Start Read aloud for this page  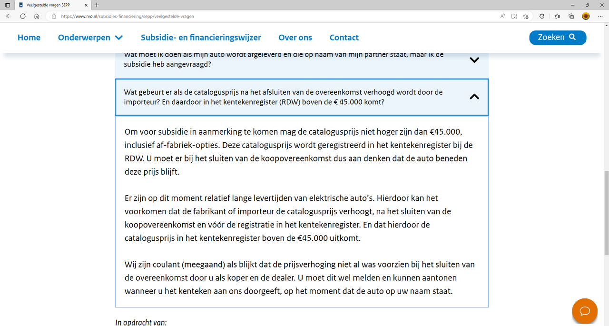pos(502,16)
